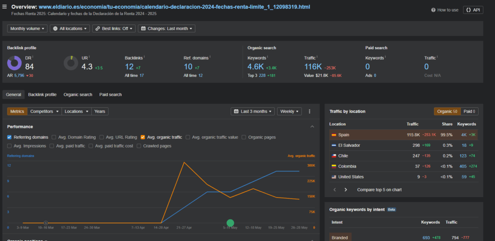495x241 pixels.
Task: Open the Last 3 months date range dropdown
Action: point(252,112)
